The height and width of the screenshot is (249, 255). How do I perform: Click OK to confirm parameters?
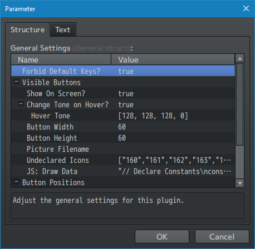[x=162, y=237]
